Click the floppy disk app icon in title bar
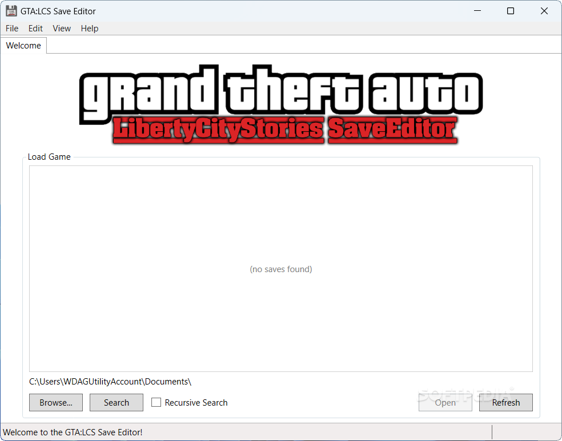 click(x=11, y=11)
